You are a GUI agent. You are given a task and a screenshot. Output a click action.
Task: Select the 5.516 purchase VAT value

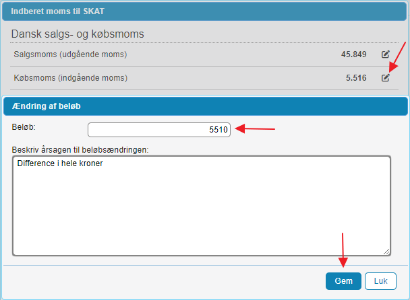[x=356, y=78]
